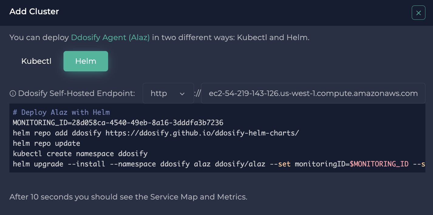Open the http protocol dropdown
Viewport: 433px width, 215px height.
pyautogui.click(x=168, y=93)
